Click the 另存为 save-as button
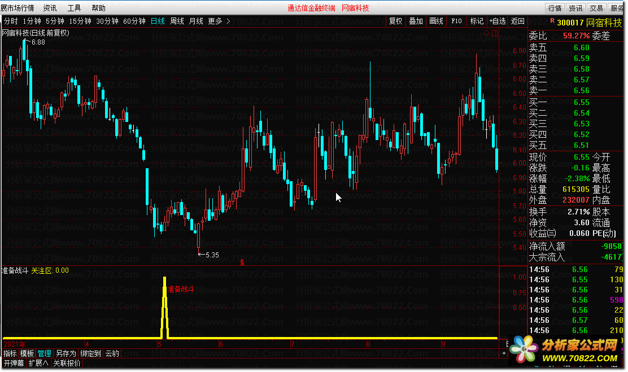Viewport: 628px width, 372px height. click(x=66, y=353)
